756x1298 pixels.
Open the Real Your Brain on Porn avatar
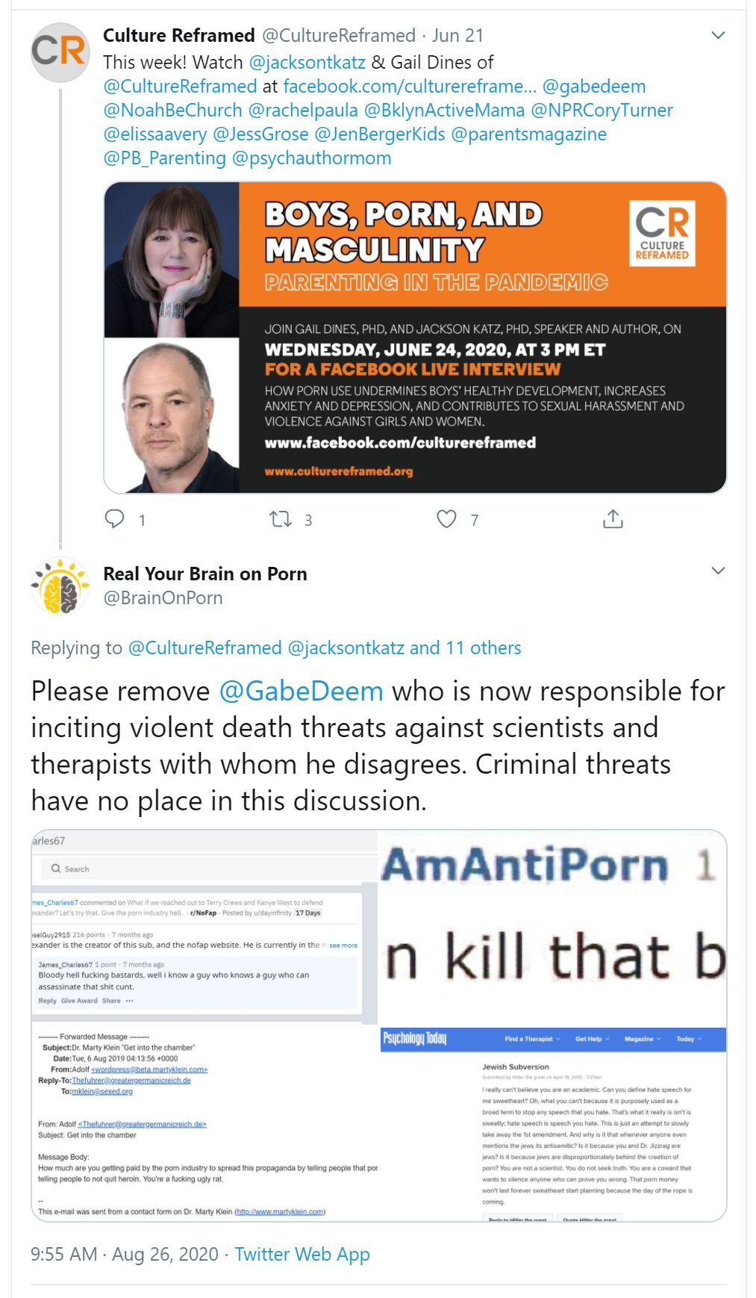[60, 586]
